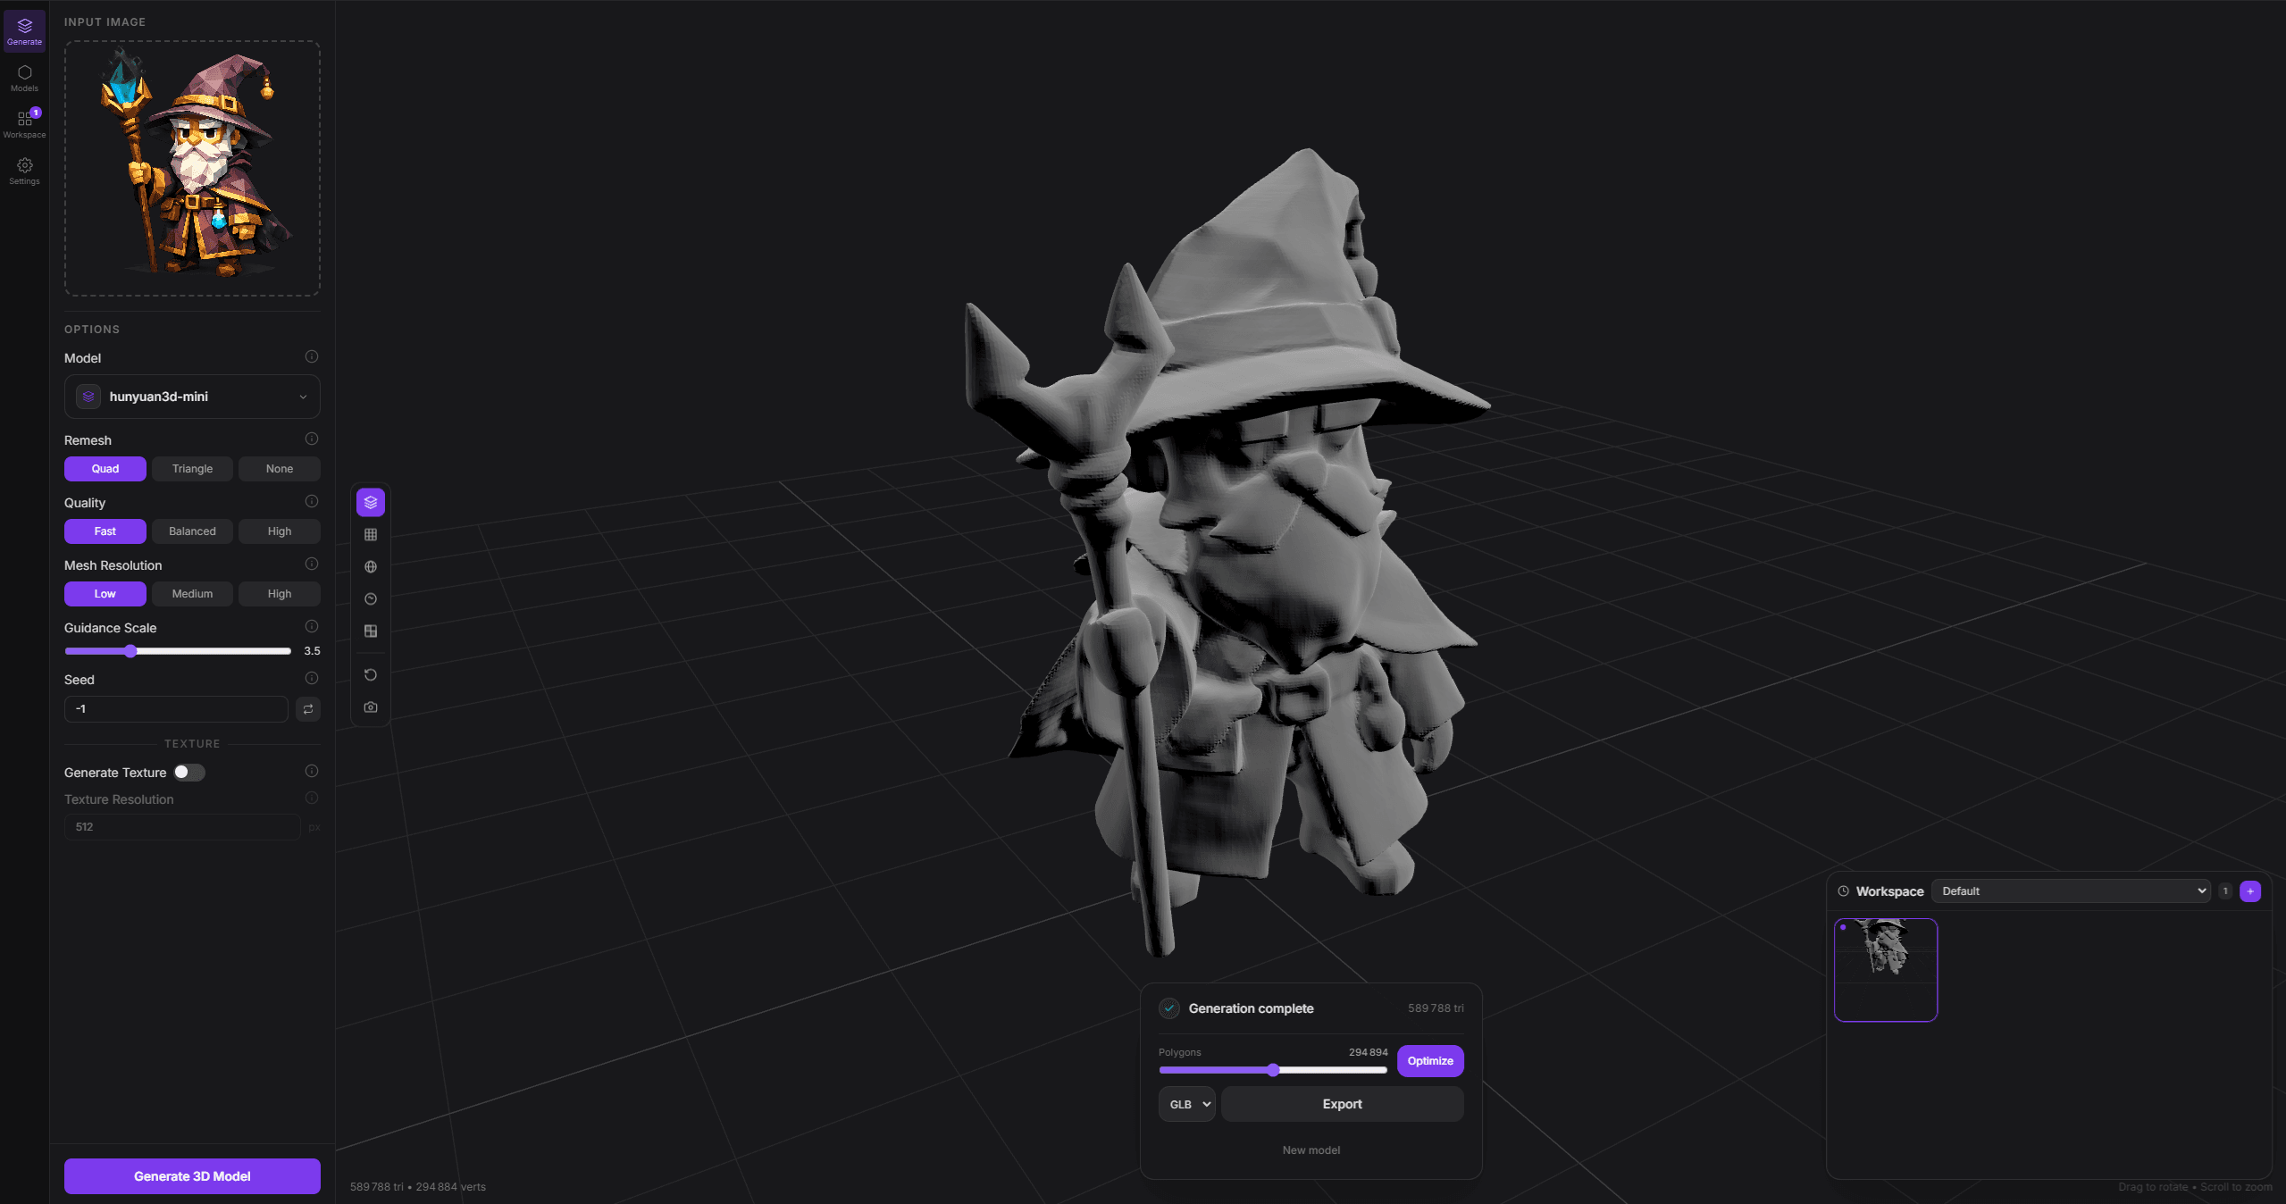Image resolution: width=2286 pixels, height=1204 pixels.
Task: Reset the viewport camera view
Action: pos(370,675)
